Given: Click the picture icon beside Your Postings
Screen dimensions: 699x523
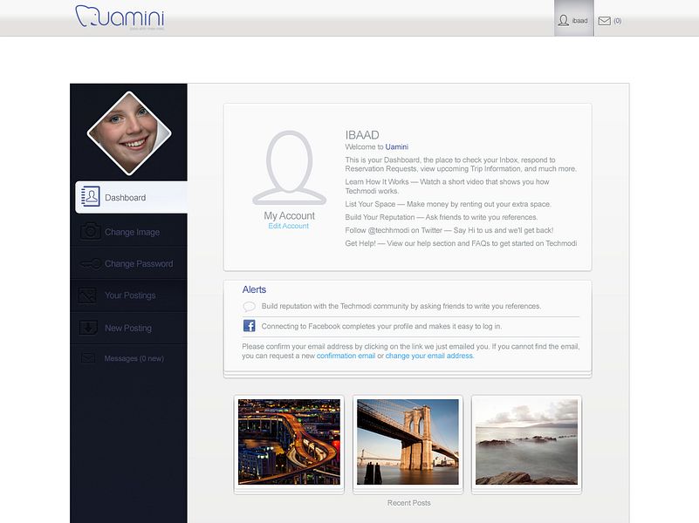Looking at the screenshot, I should 88,295.
